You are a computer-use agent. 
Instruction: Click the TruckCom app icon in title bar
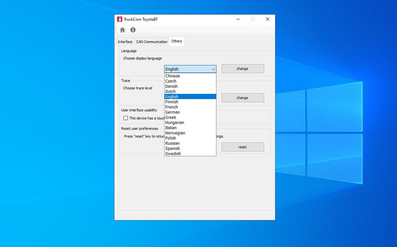120,19
